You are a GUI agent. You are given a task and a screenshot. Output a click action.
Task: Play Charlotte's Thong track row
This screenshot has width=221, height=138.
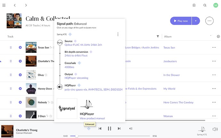click(20, 61)
